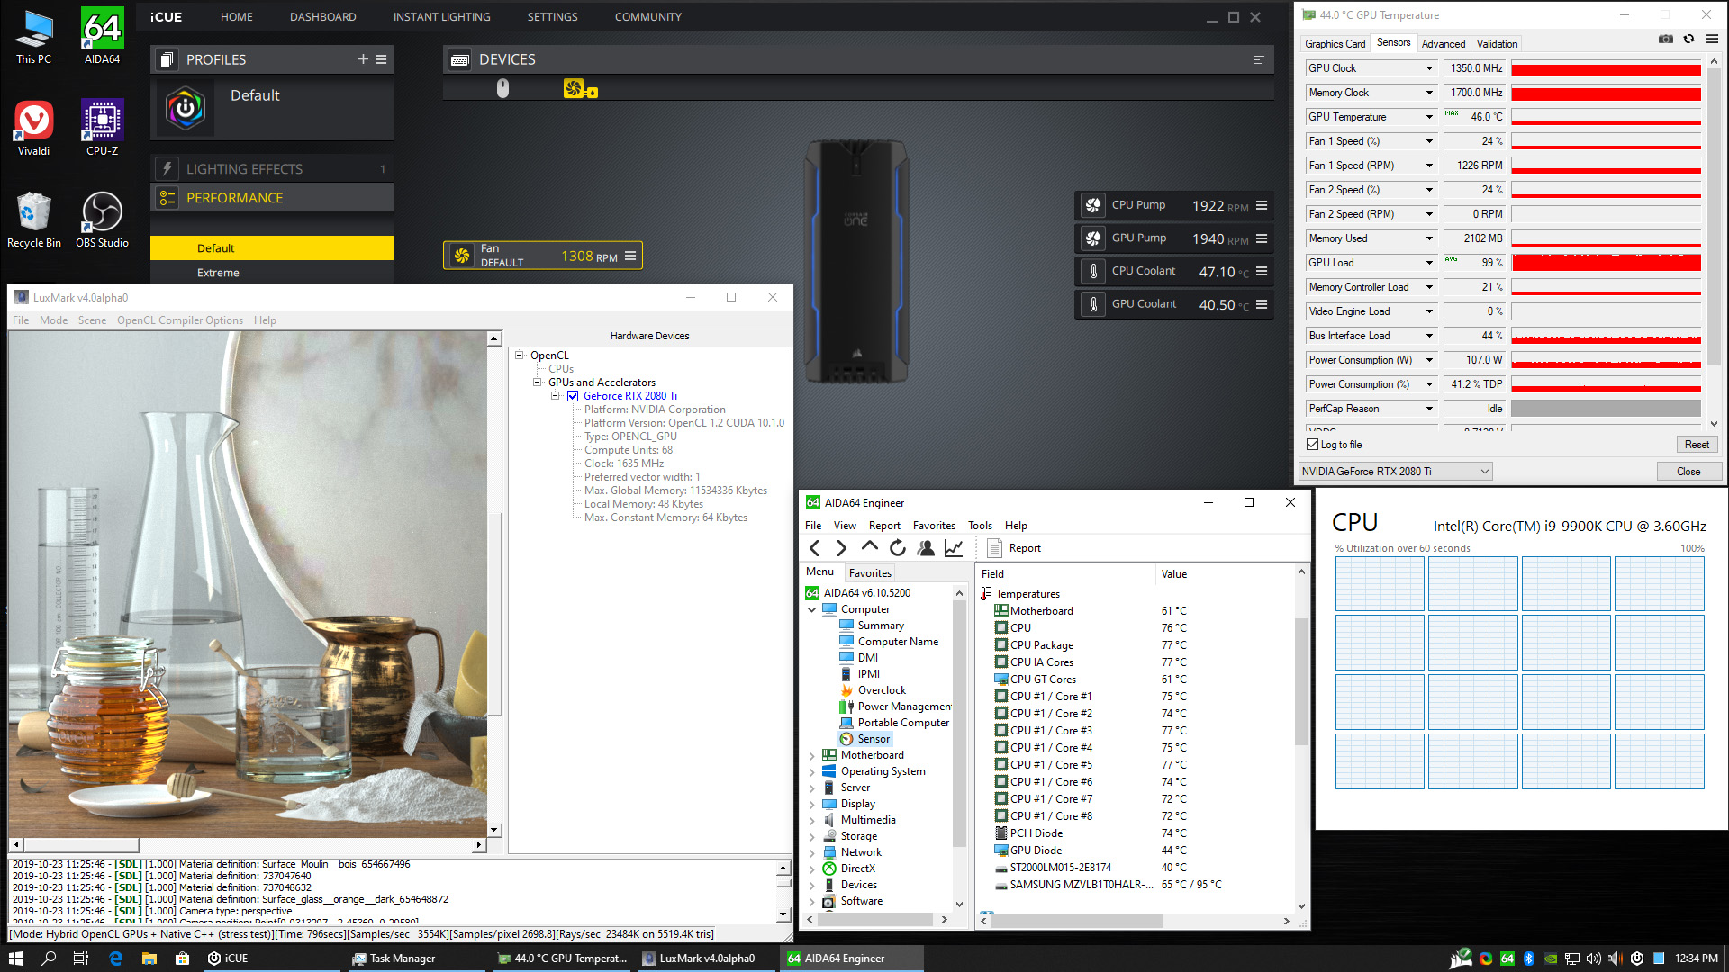Select the Overclock item in AIDA64 tree

tap(882, 690)
